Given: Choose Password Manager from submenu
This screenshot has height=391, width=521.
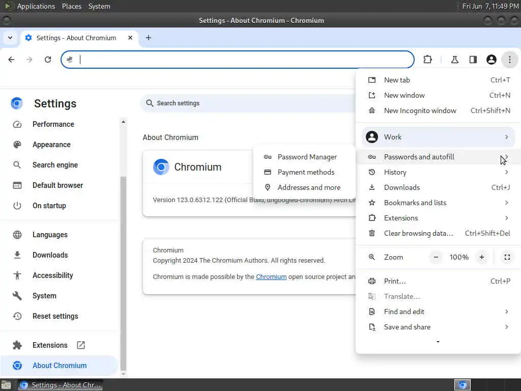Looking at the screenshot, I should coord(304,157).
